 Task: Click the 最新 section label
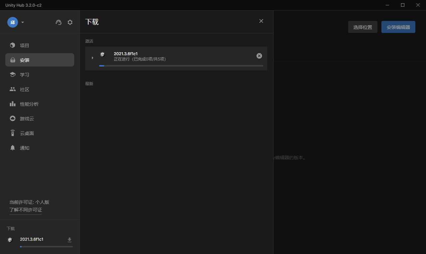[x=89, y=84]
